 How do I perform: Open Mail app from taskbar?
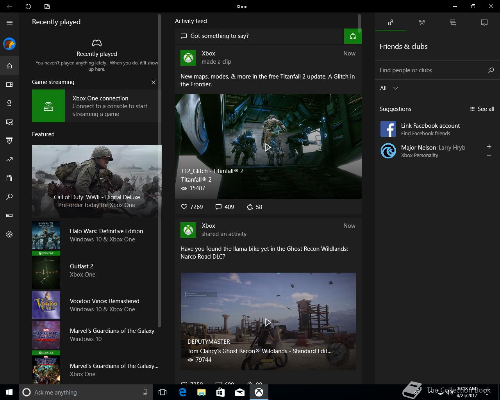239,392
